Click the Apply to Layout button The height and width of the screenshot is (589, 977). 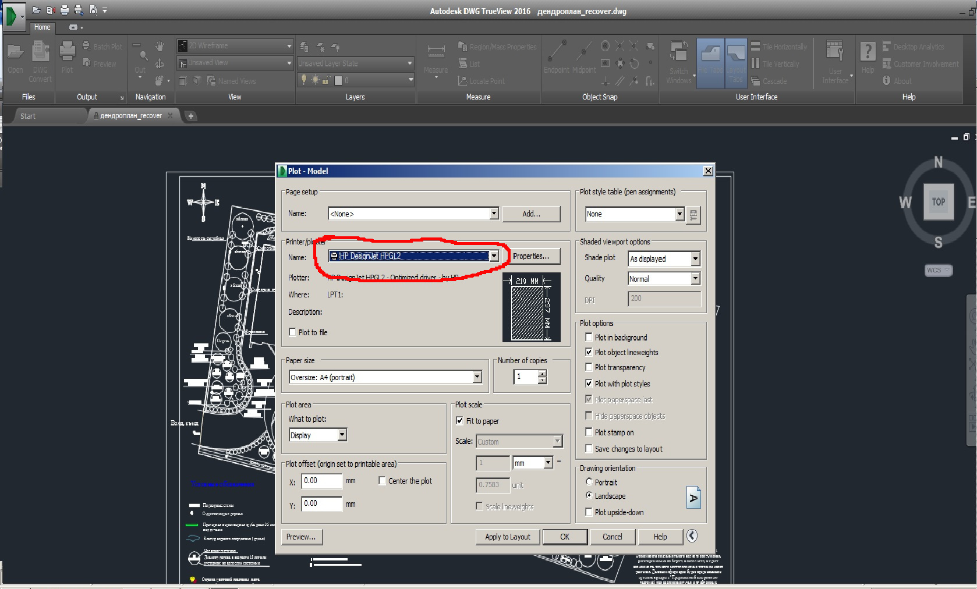508,537
